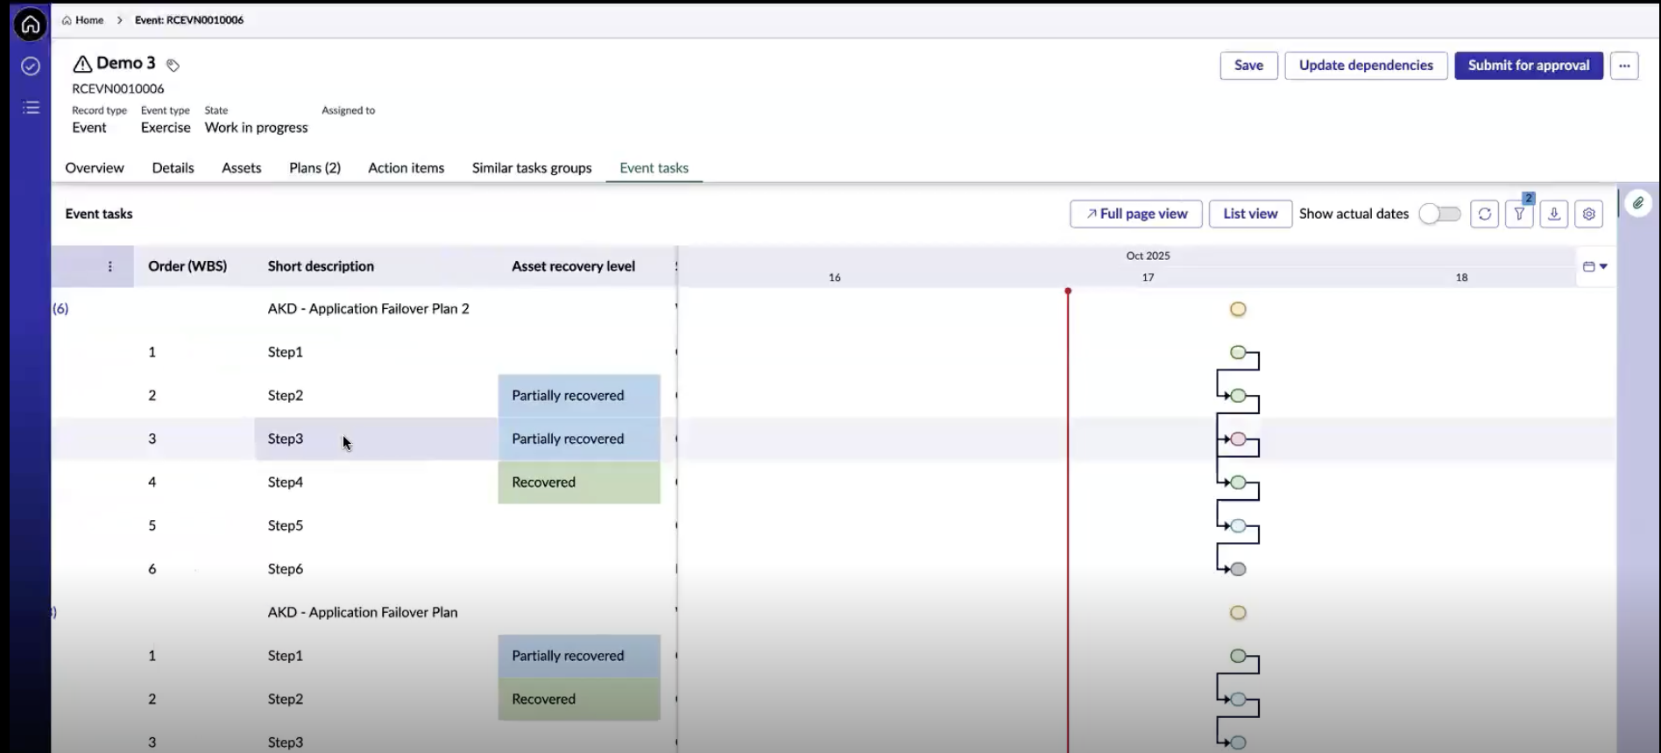Open the Similar tasks groups tab
The height and width of the screenshot is (753, 1661).
tap(532, 168)
